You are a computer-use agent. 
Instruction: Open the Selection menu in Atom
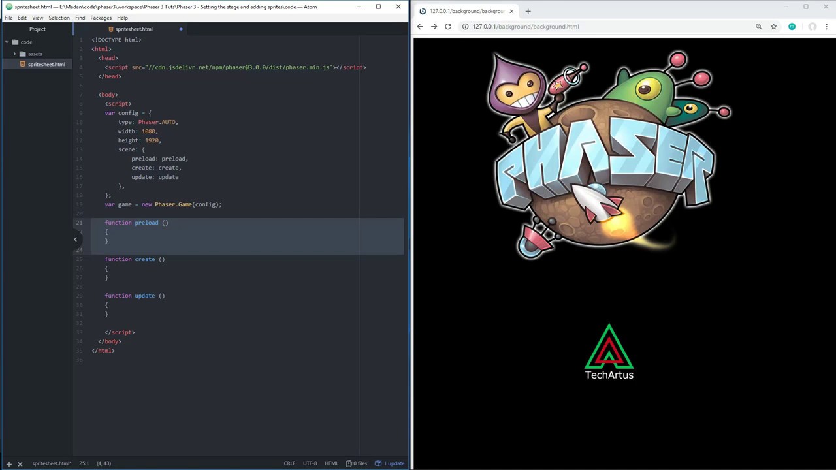[x=59, y=18]
